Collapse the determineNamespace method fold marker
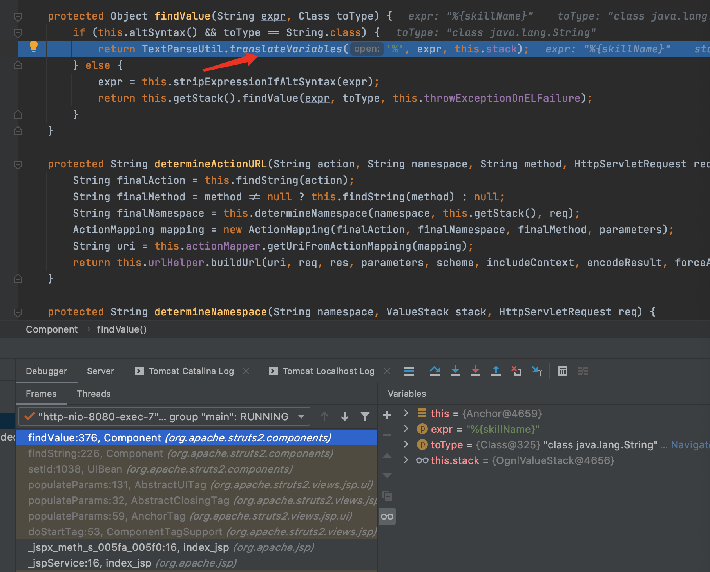710x572 pixels. pyautogui.click(x=18, y=312)
